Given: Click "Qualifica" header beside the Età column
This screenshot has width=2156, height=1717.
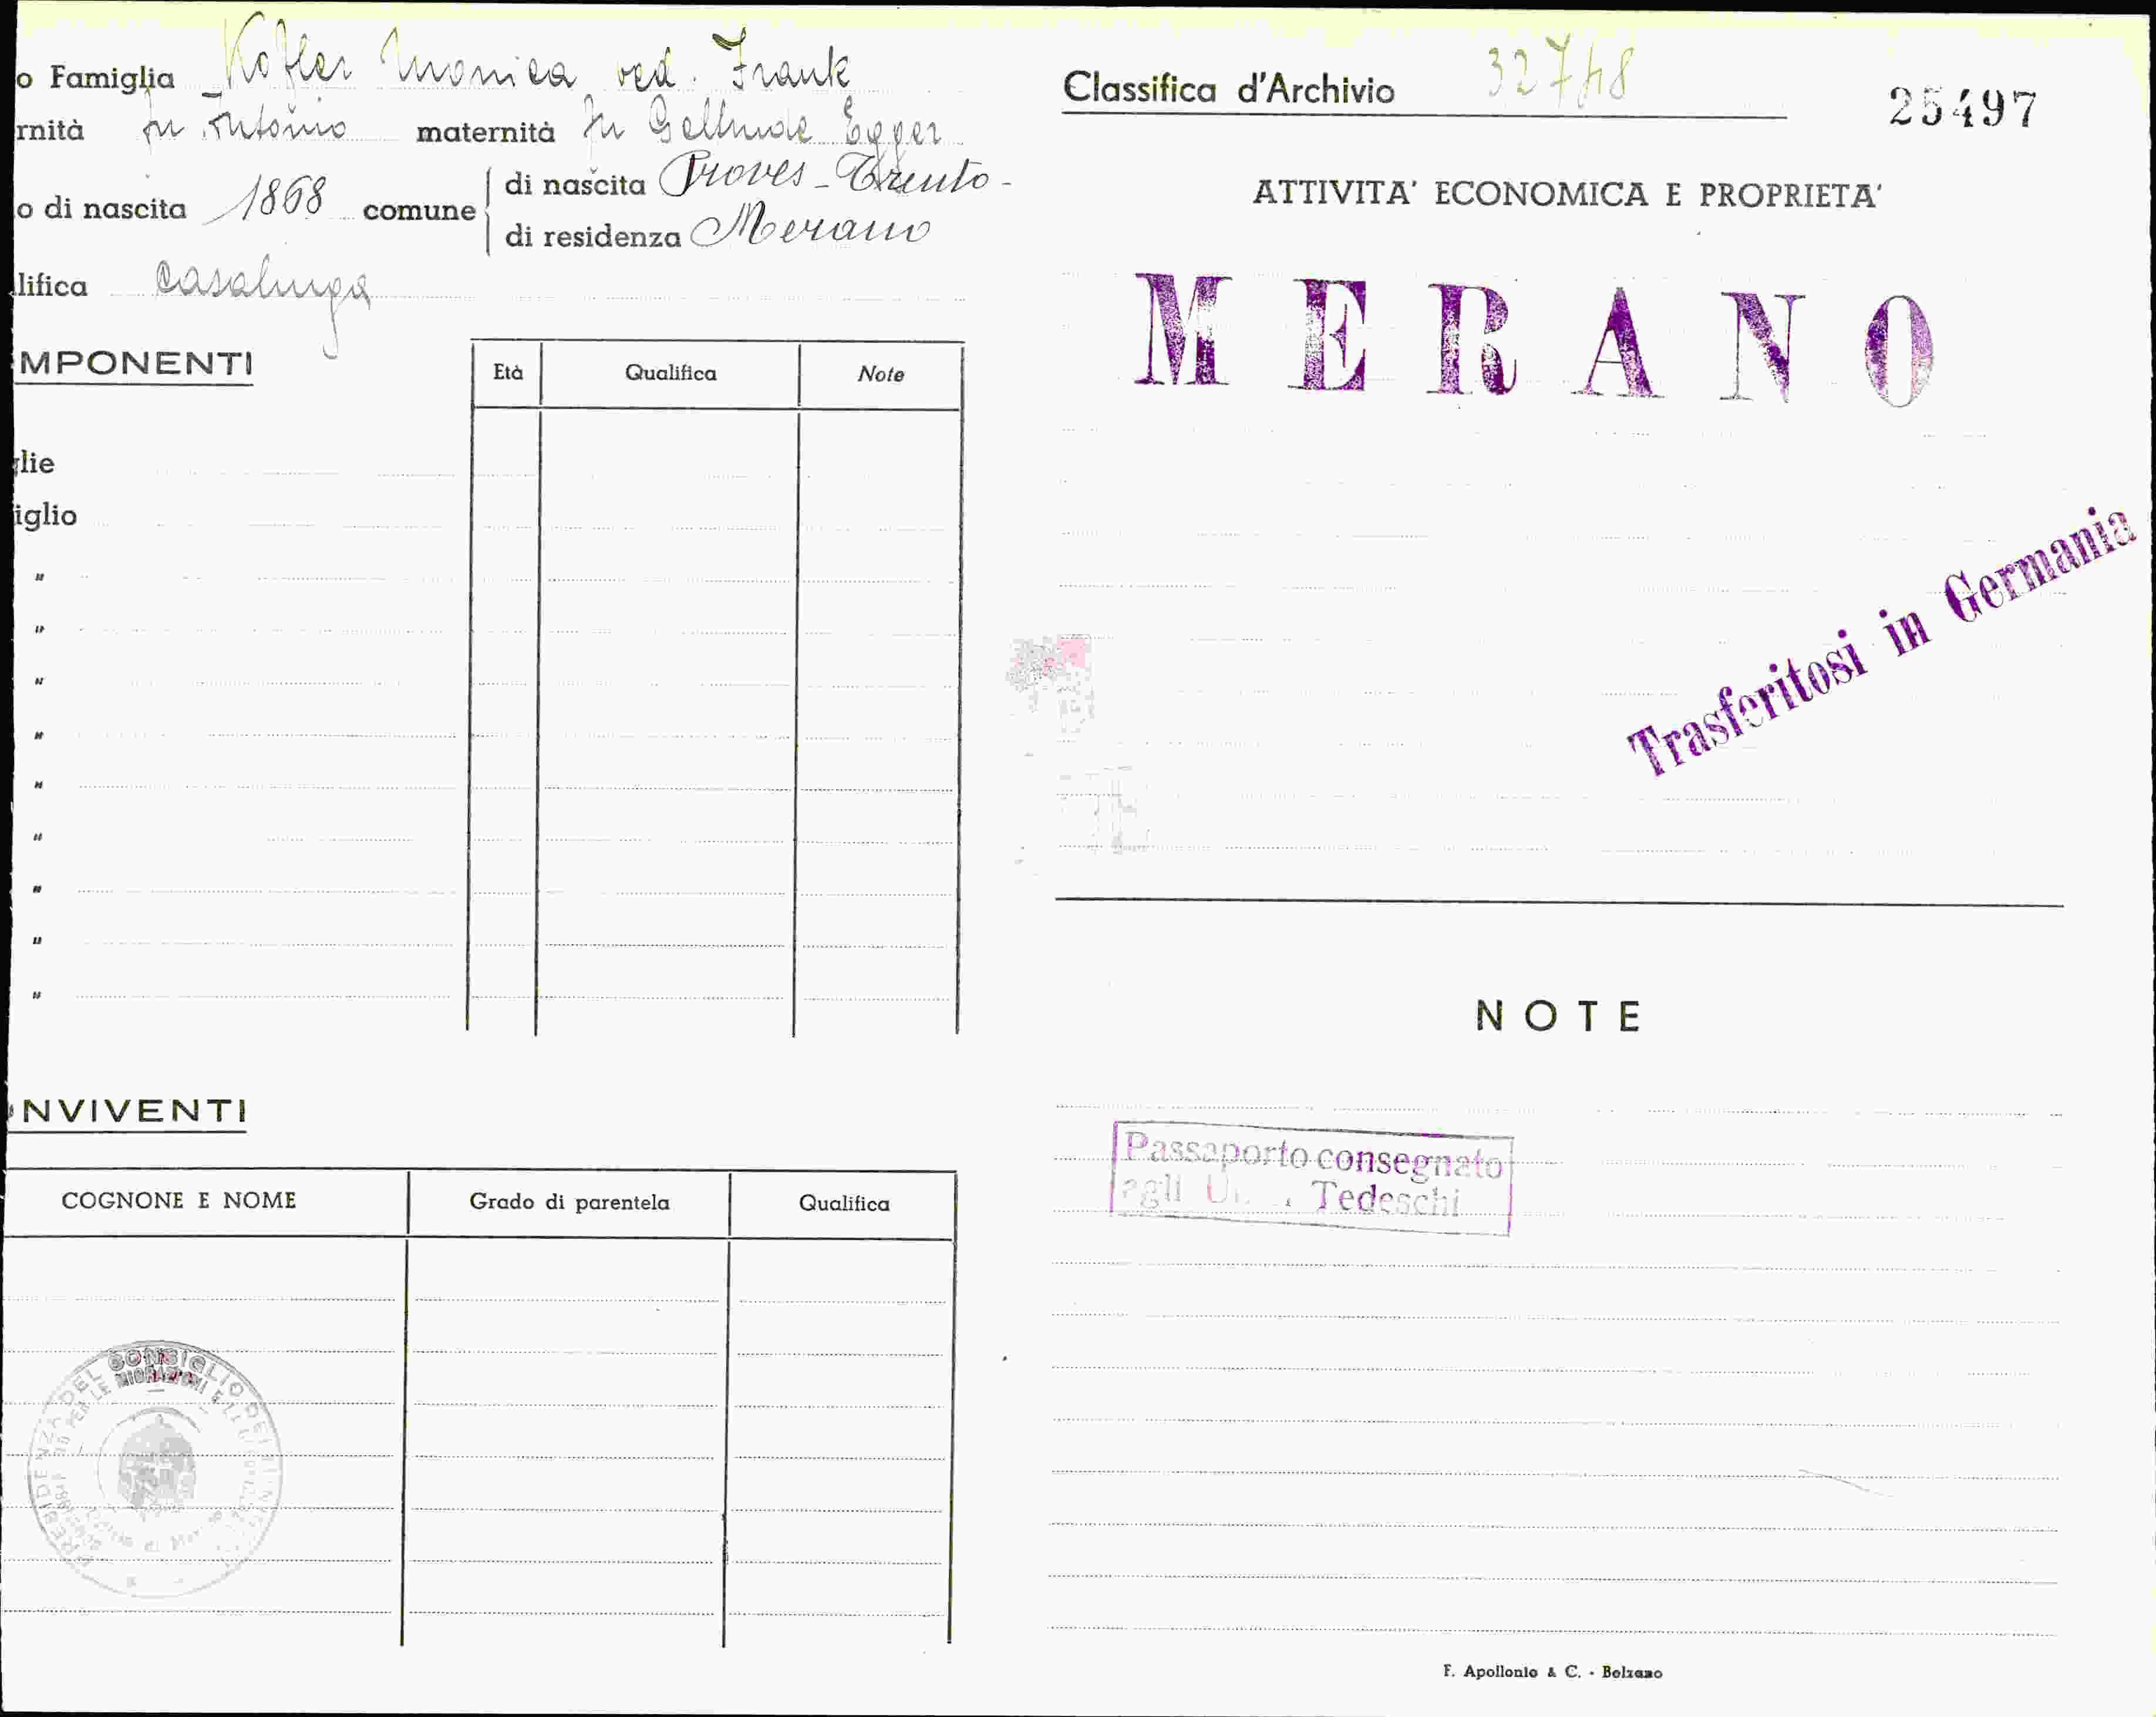Looking at the screenshot, I should (670, 373).
